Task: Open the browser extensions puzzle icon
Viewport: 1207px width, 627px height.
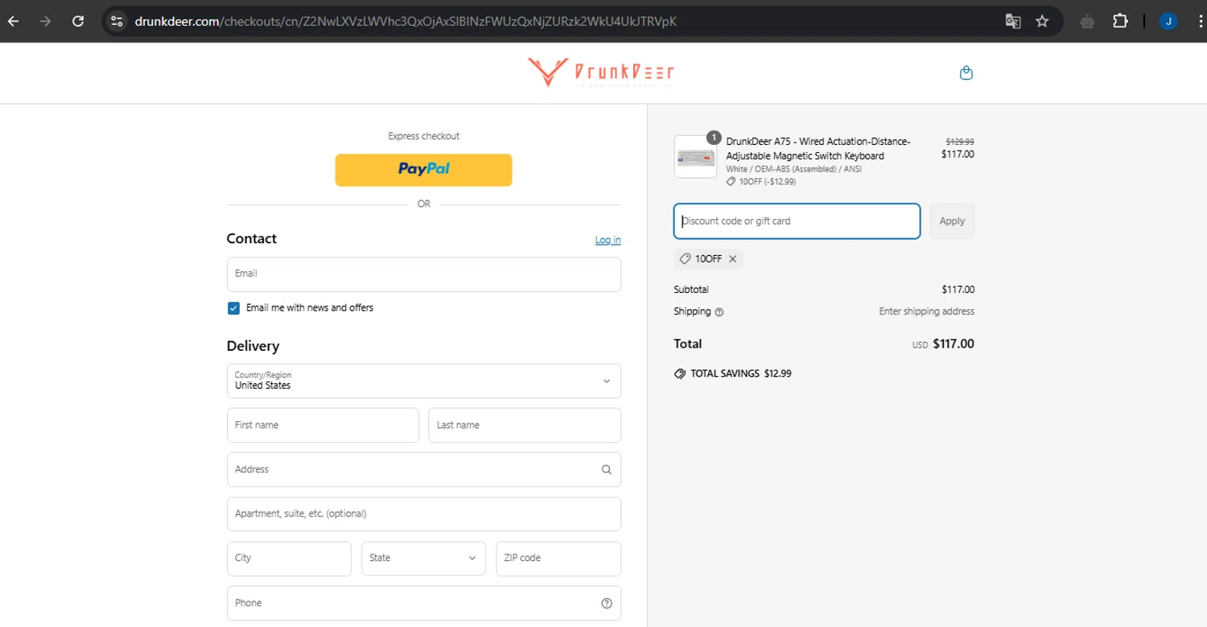Action: coord(1120,22)
